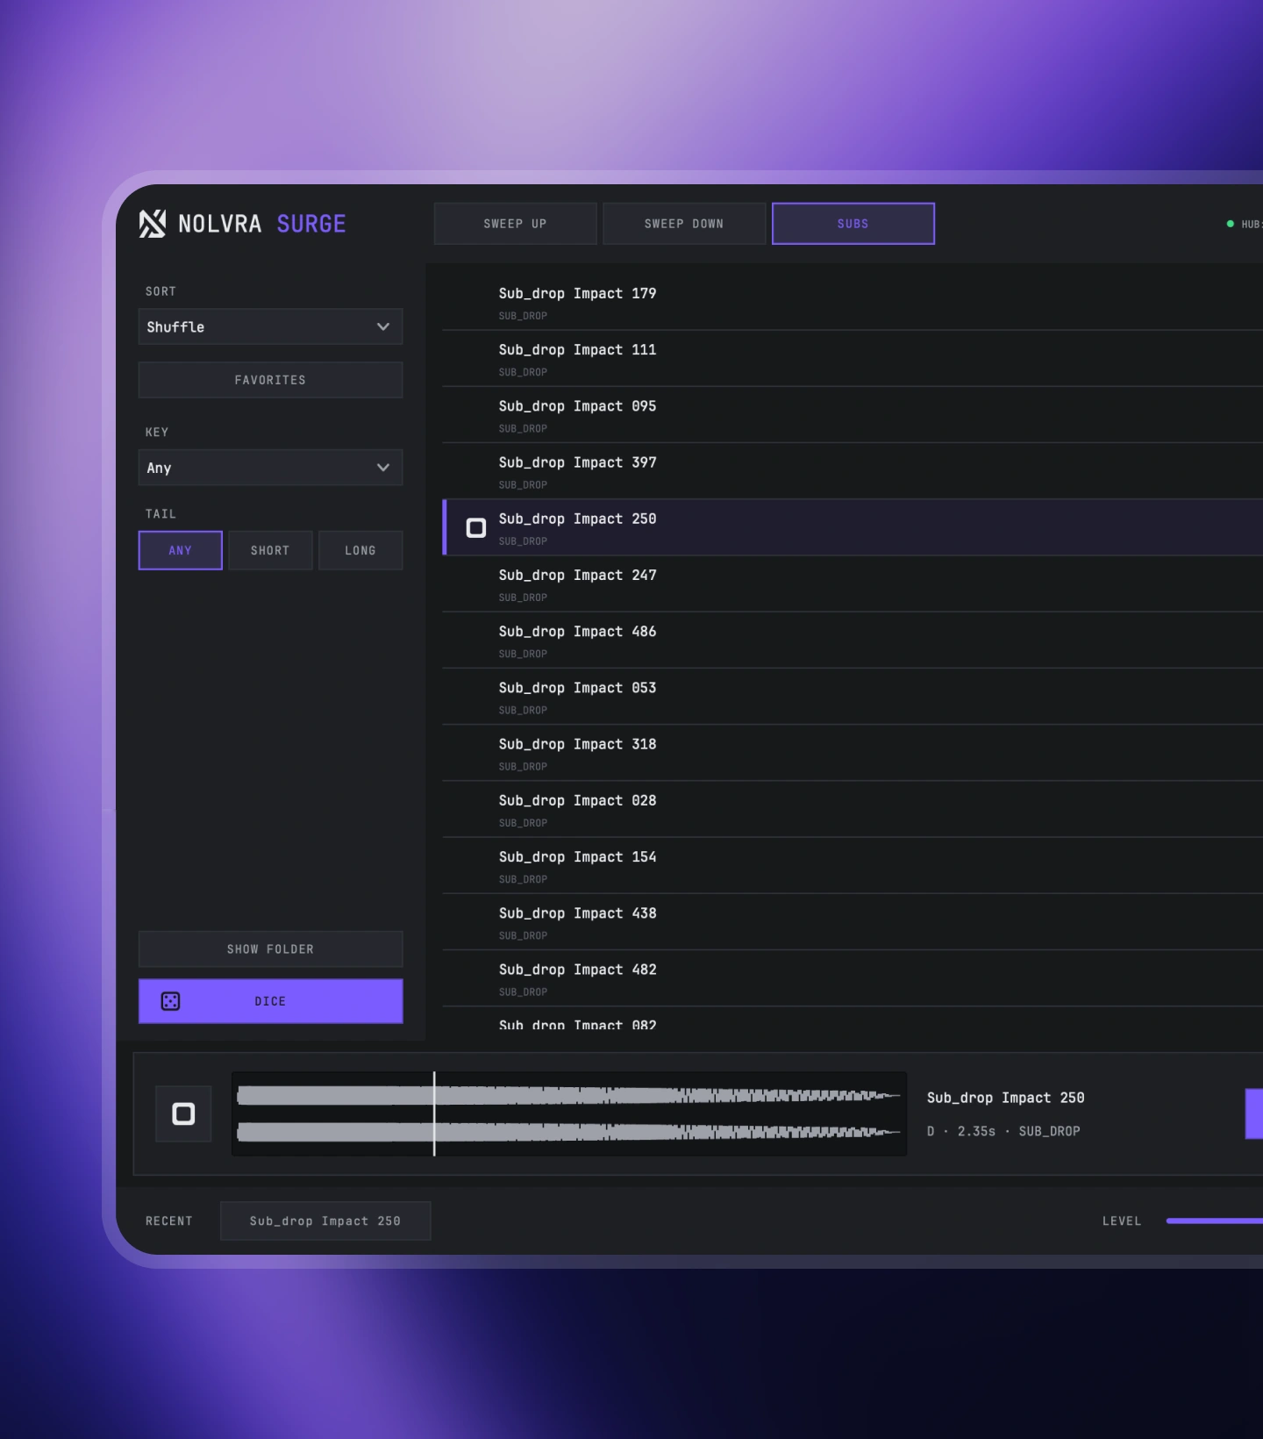Click the purple button right of track info
The width and height of the screenshot is (1263, 1439).
(x=1254, y=1113)
